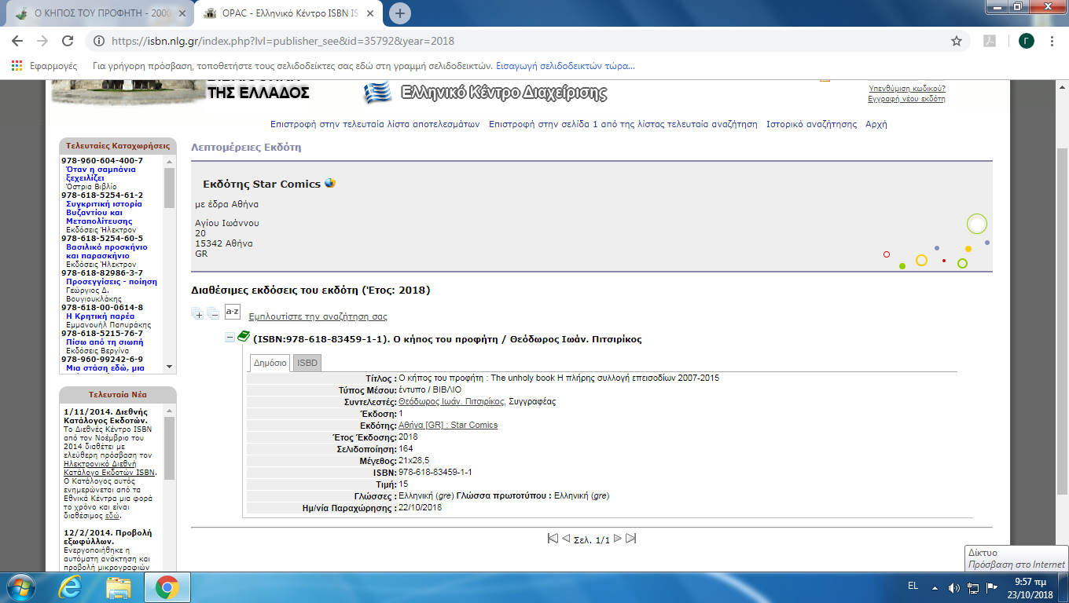Click the expand-all records icon
Image resolution: width=1069 pixels, height=603 pixels.
point(197,315)
